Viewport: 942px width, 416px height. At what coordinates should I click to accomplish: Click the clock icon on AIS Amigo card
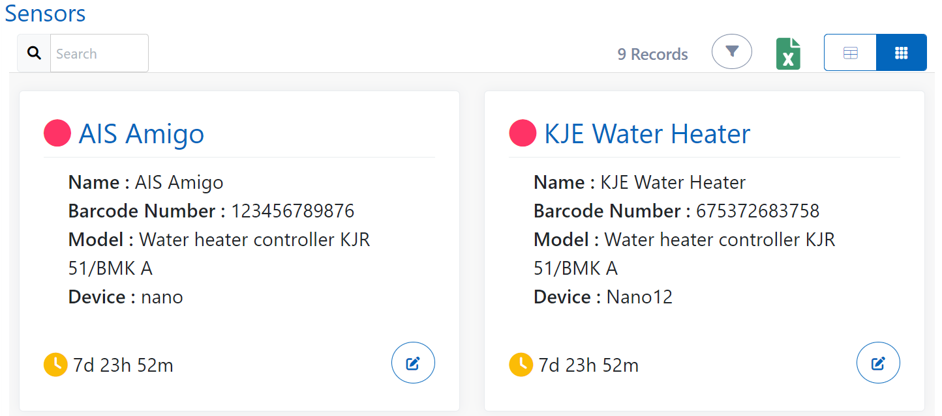click(x=55, y=365)
